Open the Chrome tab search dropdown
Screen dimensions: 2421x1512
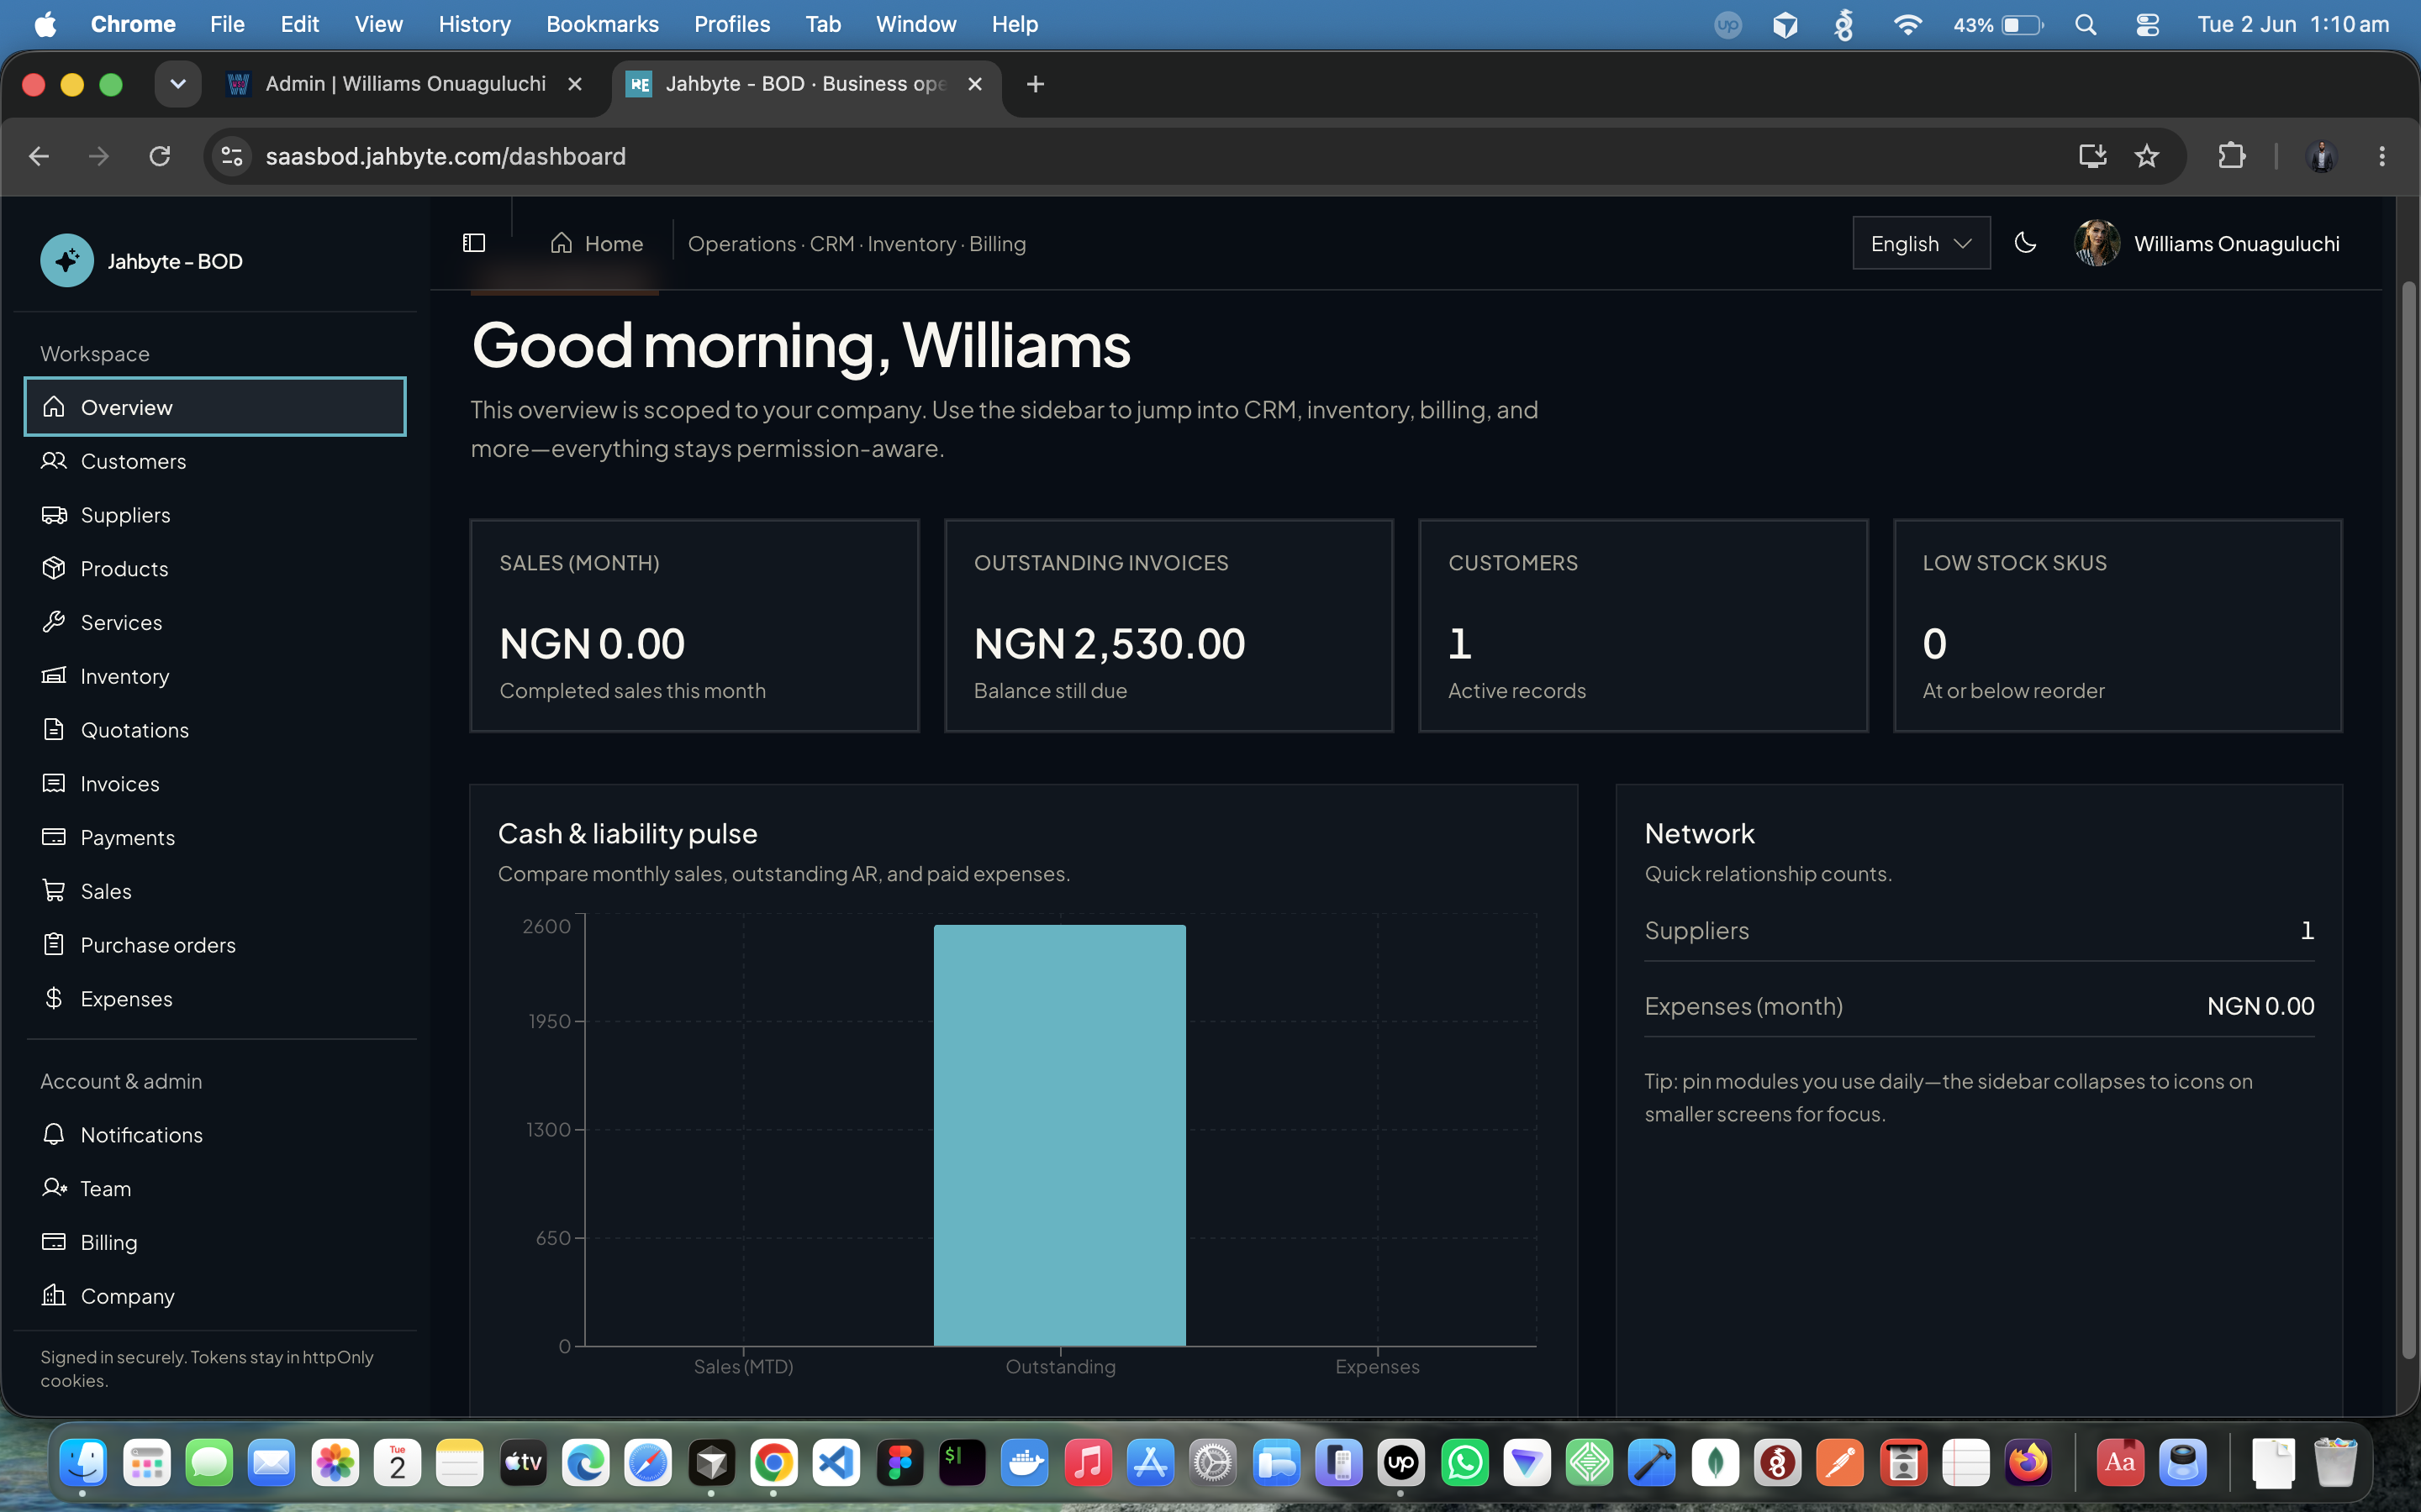tap(178, 84)
